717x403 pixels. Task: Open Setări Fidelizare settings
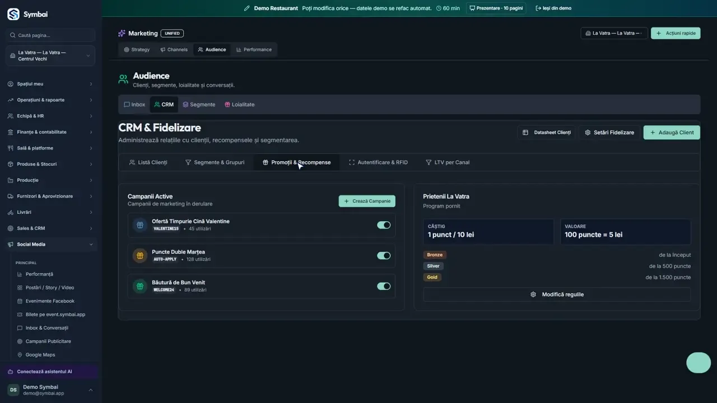(x=609, y=133)
